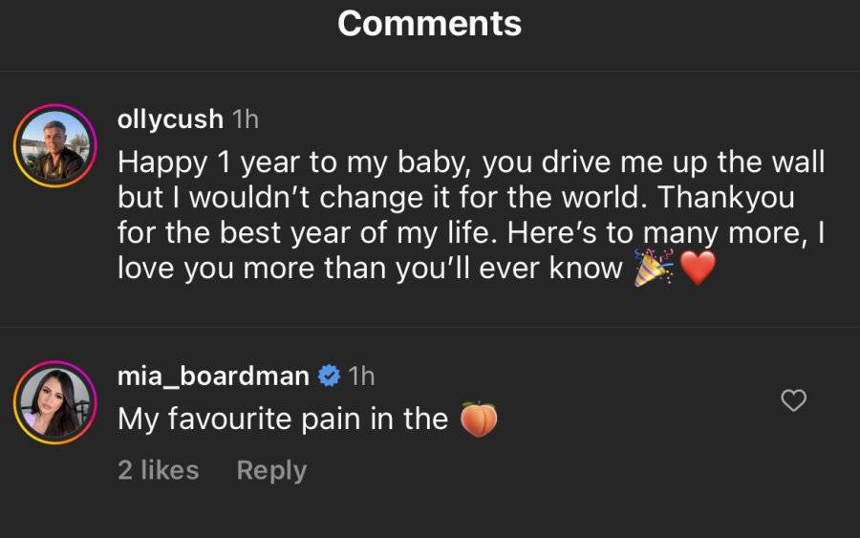Tap the ollycush username
Image resolution: width=860 pixels, height=538 pixels.
point(170,119)
